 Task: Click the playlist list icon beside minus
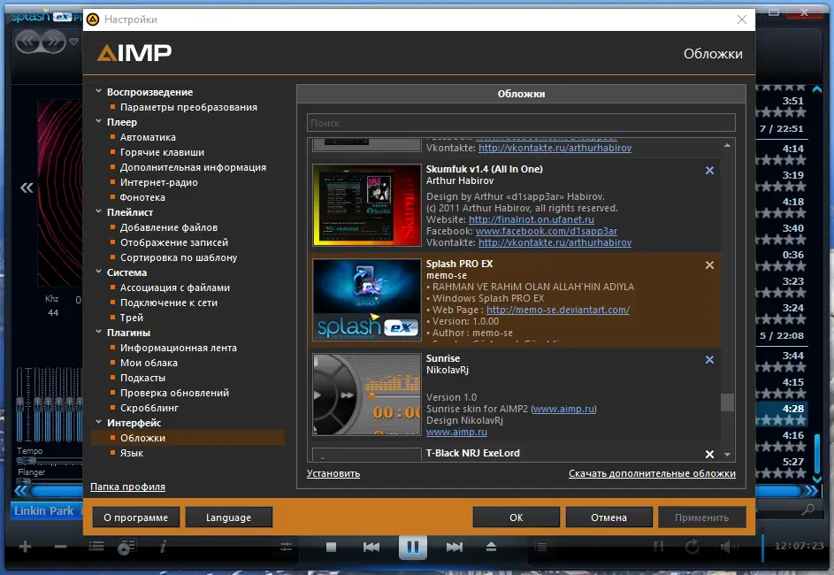coord(96,547)
